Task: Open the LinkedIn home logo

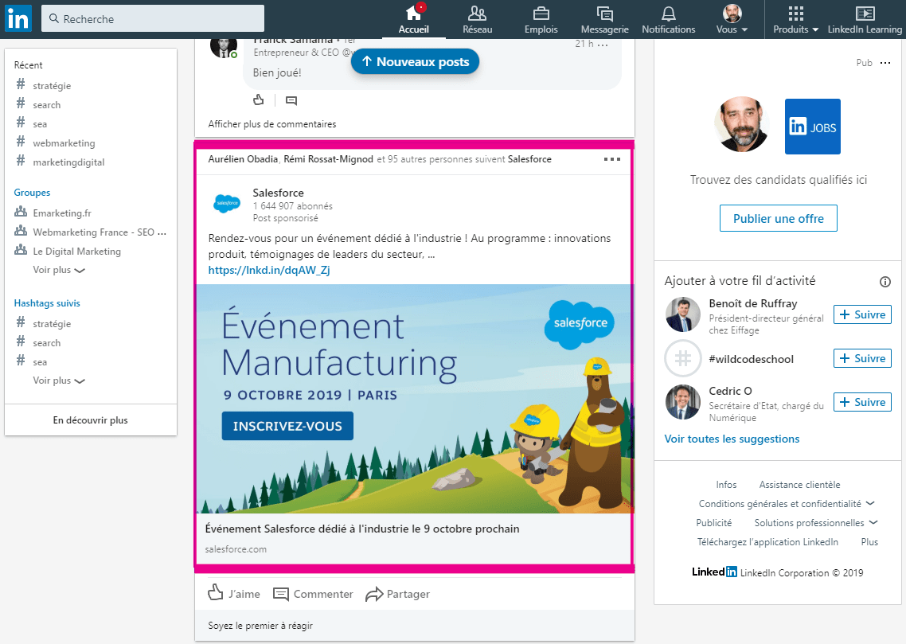Action: click(x=18, y=18)
